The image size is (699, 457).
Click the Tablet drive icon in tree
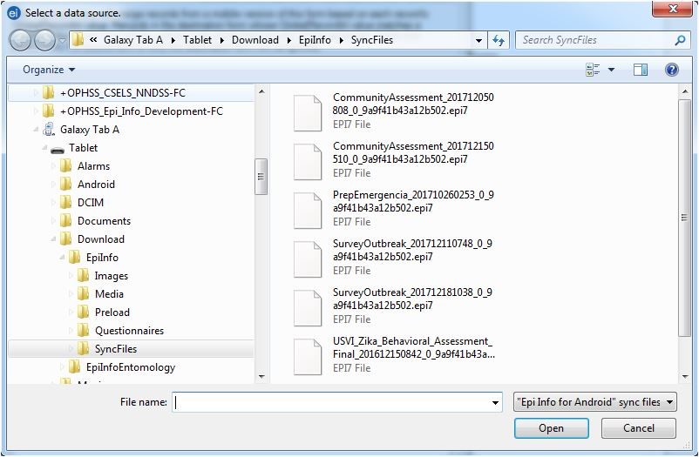point(58,150)
